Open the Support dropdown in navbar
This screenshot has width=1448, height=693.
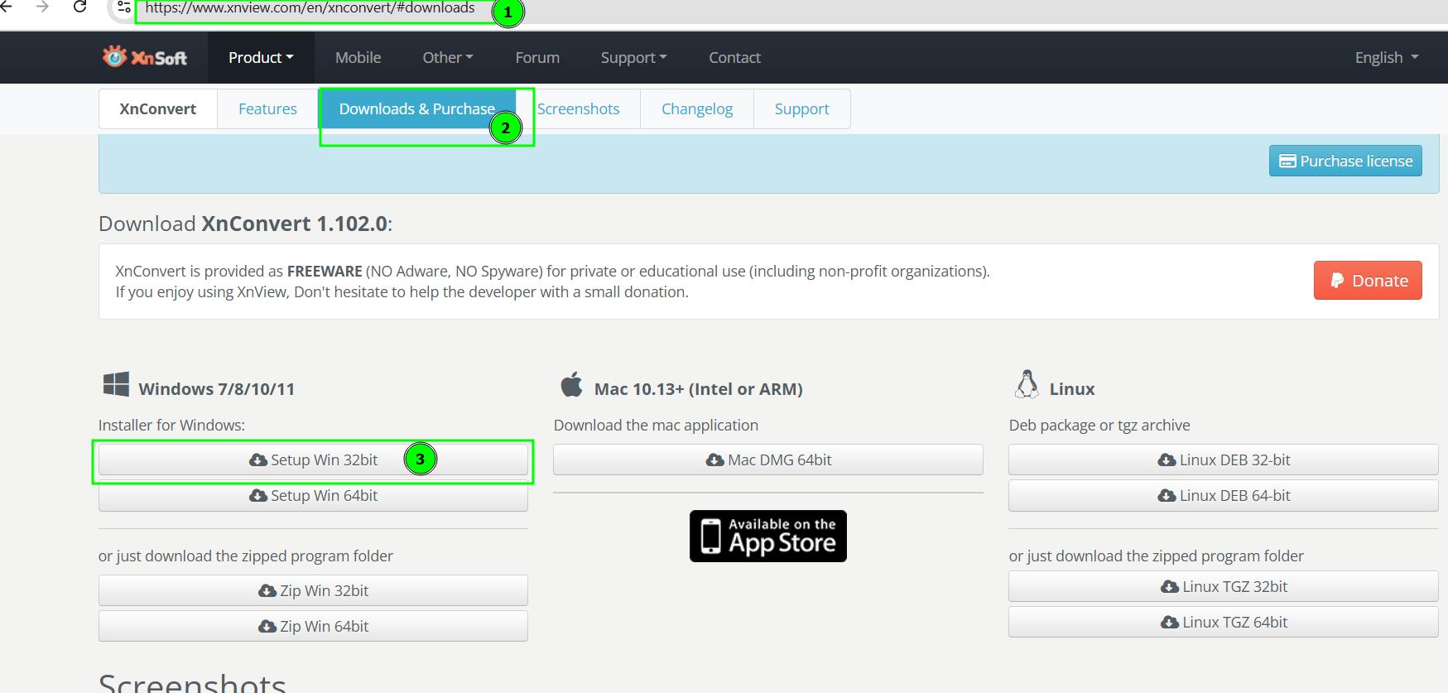pyautogui.click(x=633, y=57)
